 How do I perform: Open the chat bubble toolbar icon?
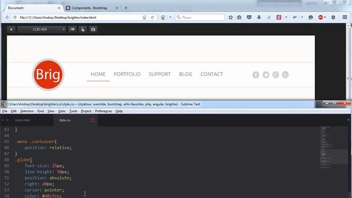click(311, 17)
